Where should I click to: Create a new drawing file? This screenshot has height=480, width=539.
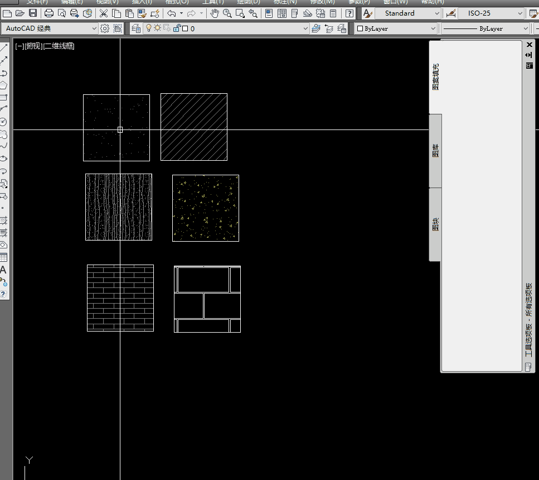(x=7, y=13)
